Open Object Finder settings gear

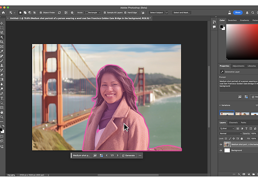(x=72, y=13)
